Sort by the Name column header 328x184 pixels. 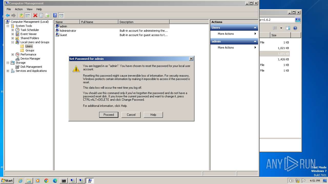click(x=67, y=22)
